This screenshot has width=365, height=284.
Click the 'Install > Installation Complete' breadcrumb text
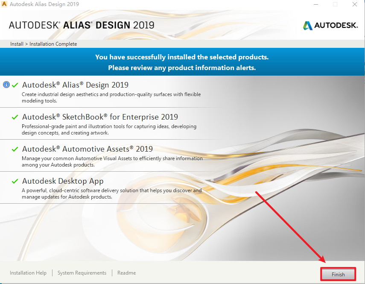pos(44,44)
